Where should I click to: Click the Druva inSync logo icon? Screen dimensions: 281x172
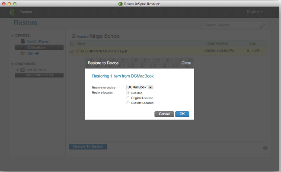(13, 12)
